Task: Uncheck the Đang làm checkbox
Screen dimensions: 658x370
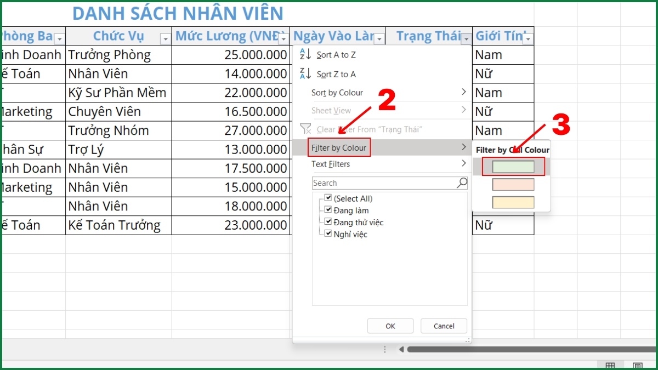Action: click(x=328, y=210)
